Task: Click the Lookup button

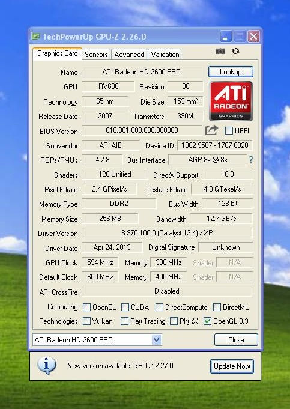Action: tap(231, 71)
